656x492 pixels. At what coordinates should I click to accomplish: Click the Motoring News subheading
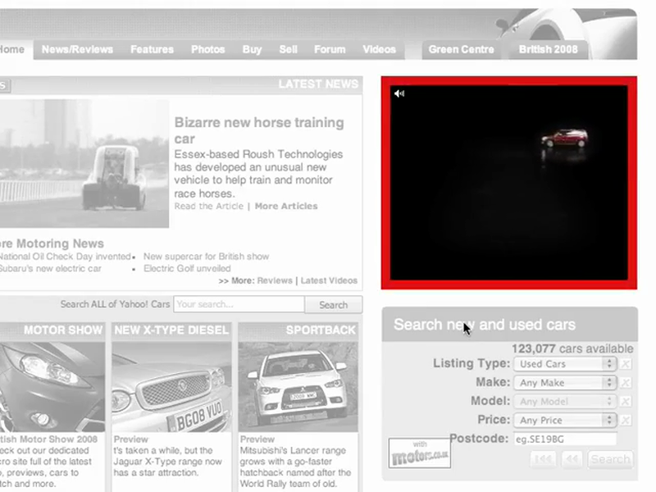52,244
